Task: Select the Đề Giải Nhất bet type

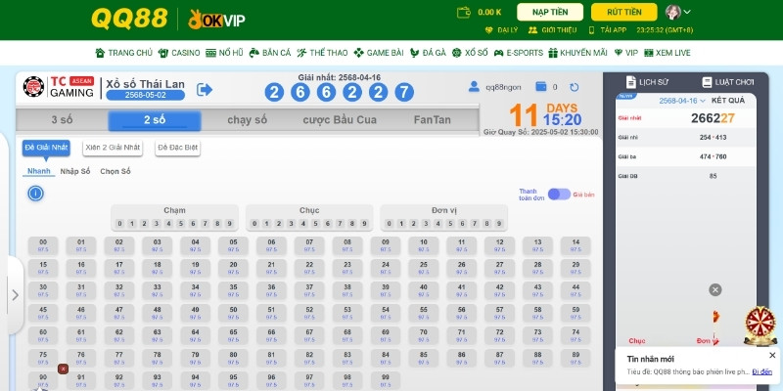Action: pos(46,148)
